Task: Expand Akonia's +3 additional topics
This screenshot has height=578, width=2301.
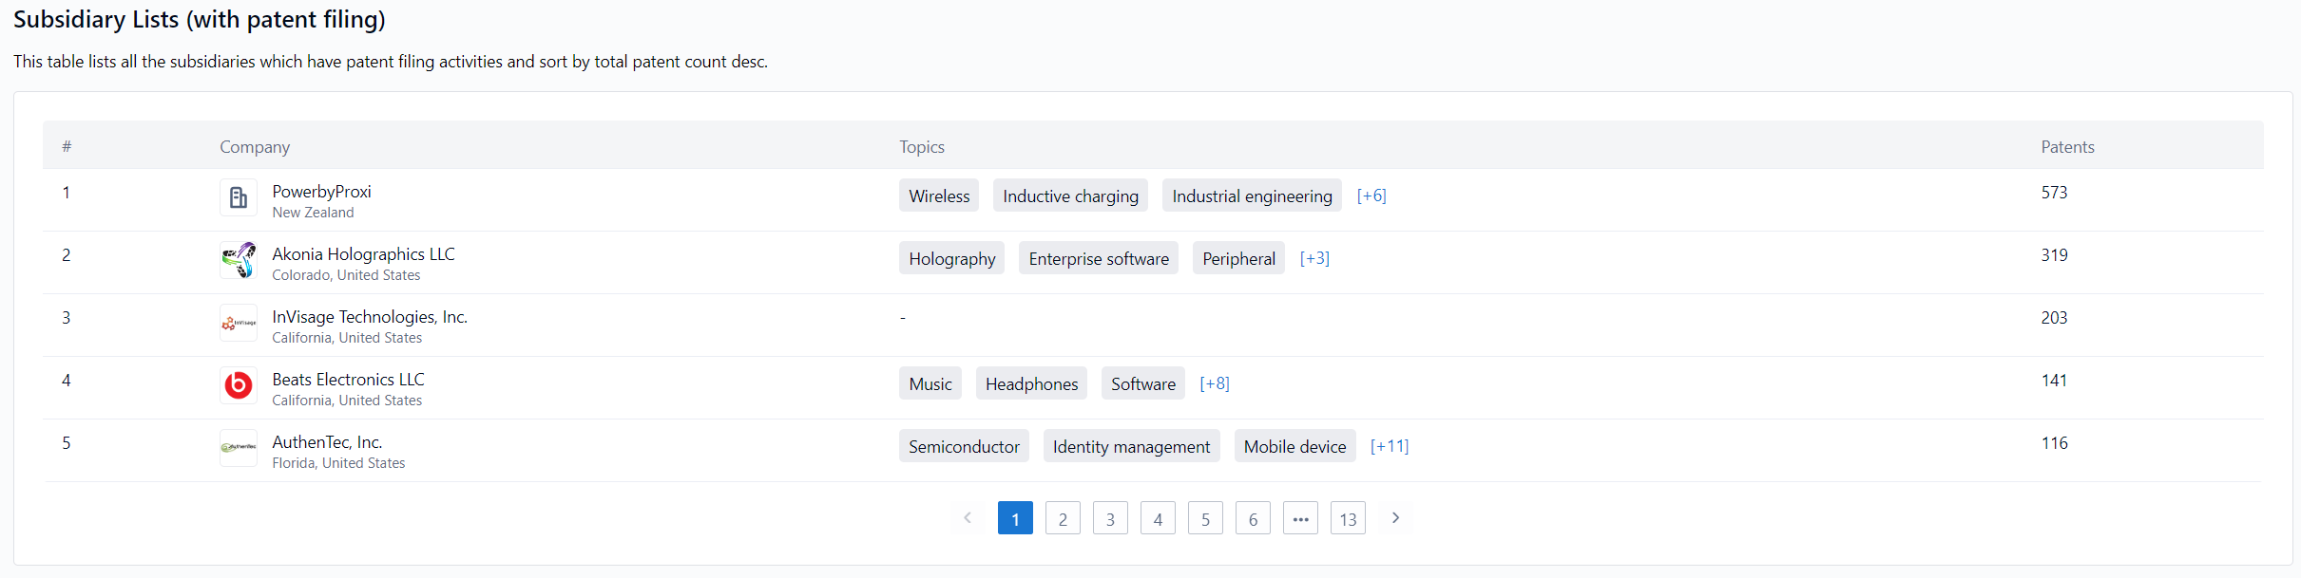Action: (1313, 258)
